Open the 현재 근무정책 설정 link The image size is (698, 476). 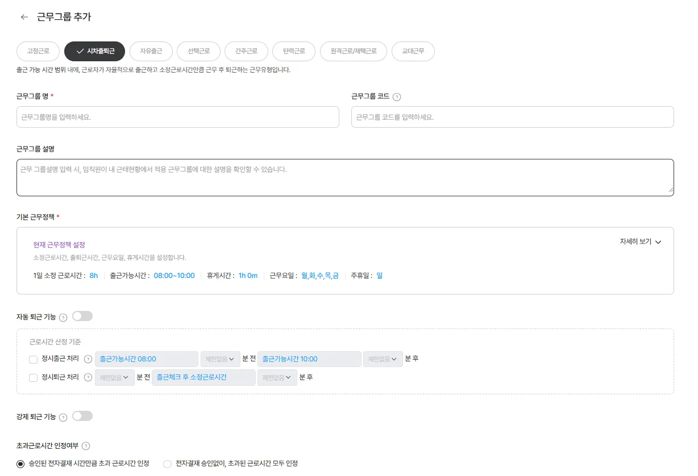[59, 245]
